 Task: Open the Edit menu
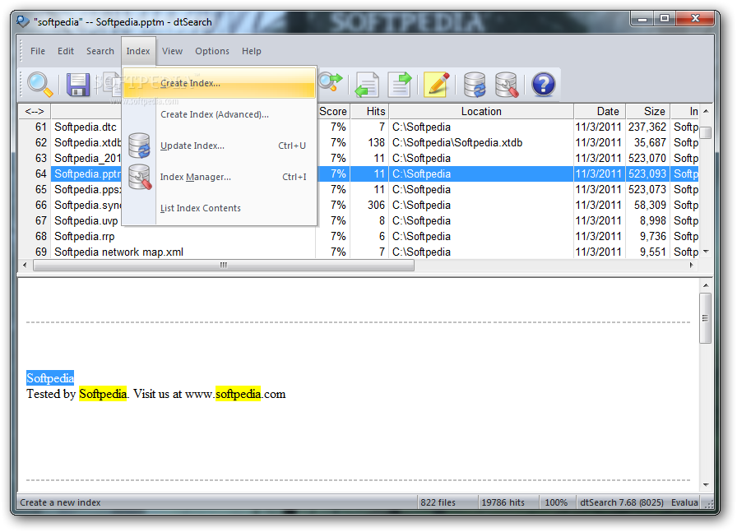coord(66,51)
